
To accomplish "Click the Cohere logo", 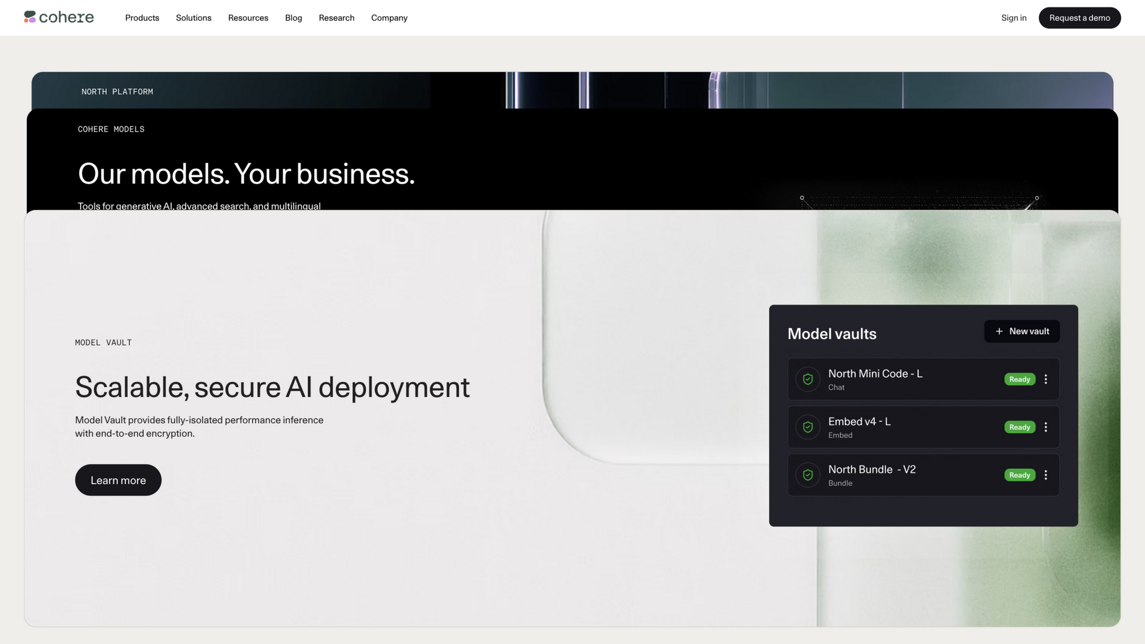I will (x=58, y=17).
